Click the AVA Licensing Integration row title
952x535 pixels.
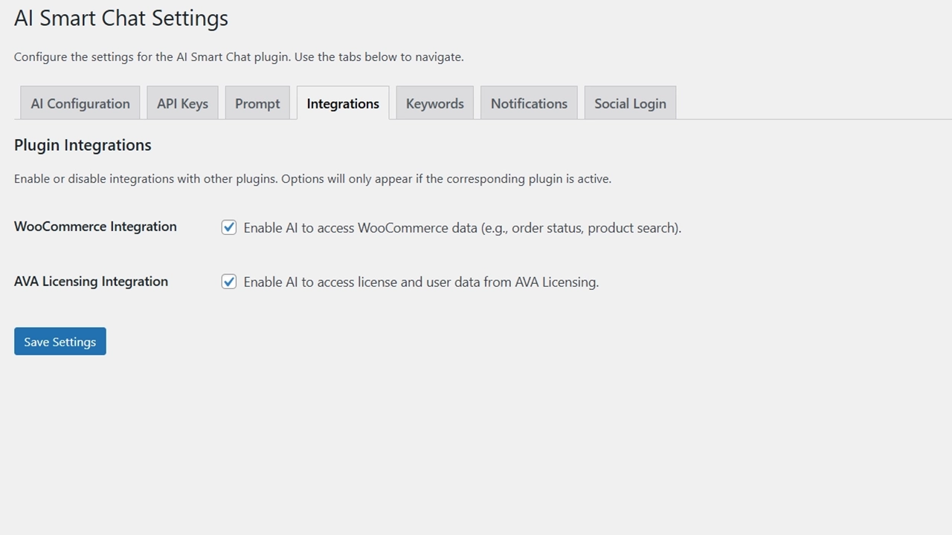(x=91, y=282)
